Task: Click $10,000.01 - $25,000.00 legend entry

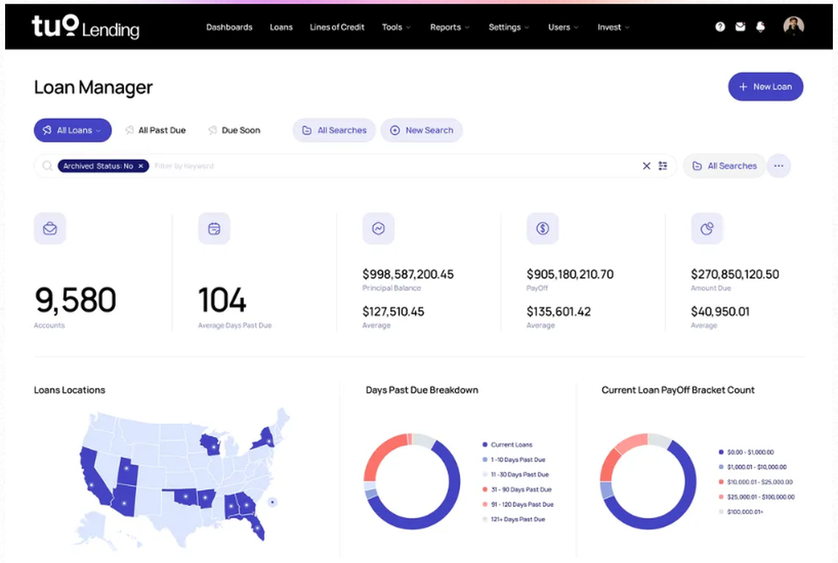Action: pos(756,482)
